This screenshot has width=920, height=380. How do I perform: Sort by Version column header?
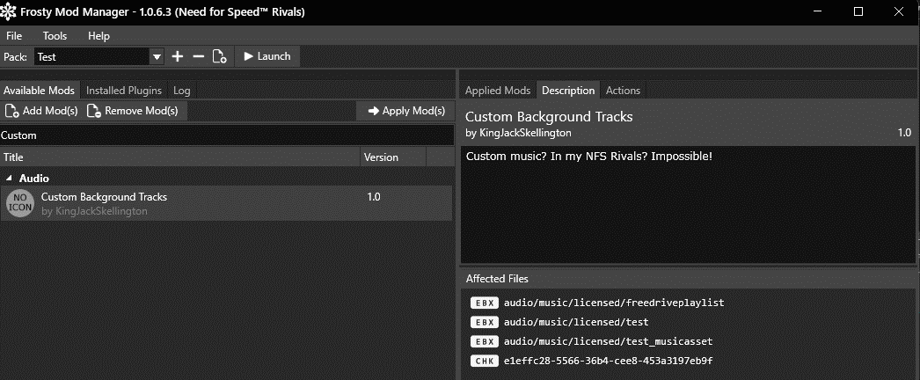[x=392, y=157]
